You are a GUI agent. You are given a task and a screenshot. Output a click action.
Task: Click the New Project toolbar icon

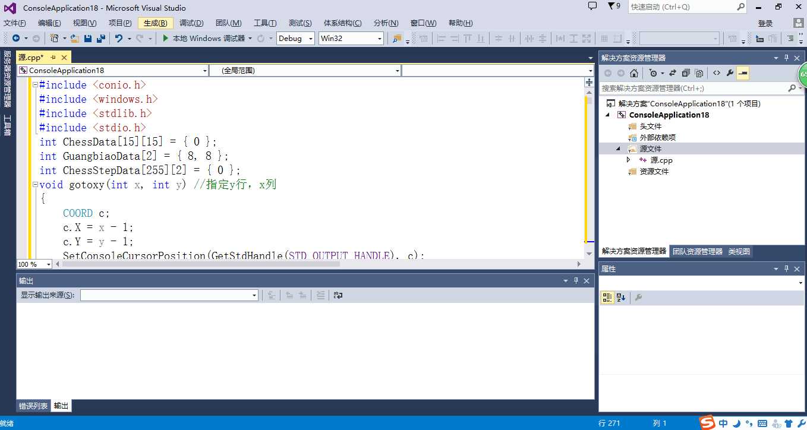(54, 39)
